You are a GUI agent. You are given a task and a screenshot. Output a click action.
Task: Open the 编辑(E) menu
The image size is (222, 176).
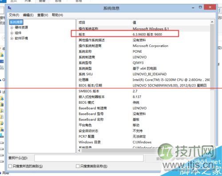(x=28, y=15)
